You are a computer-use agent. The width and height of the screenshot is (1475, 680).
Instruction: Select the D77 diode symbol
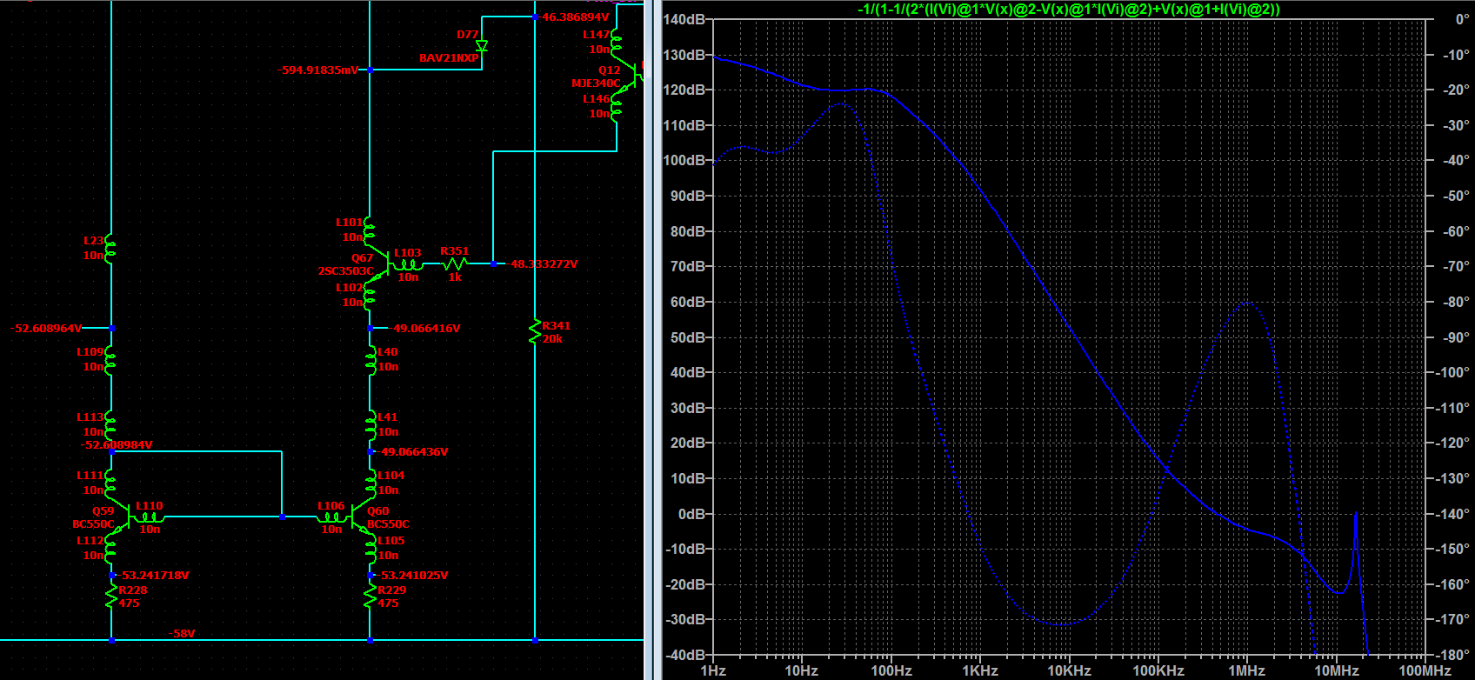[482, 46]
